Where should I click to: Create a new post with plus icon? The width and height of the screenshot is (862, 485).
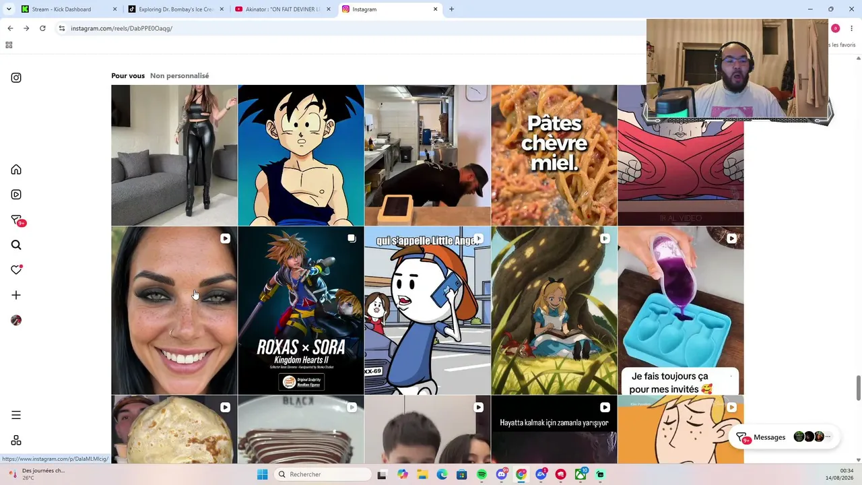point(16,295)
